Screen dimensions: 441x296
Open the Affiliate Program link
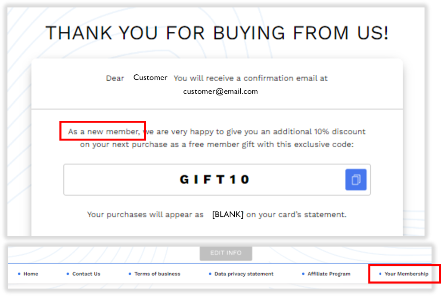pos(329,274)
